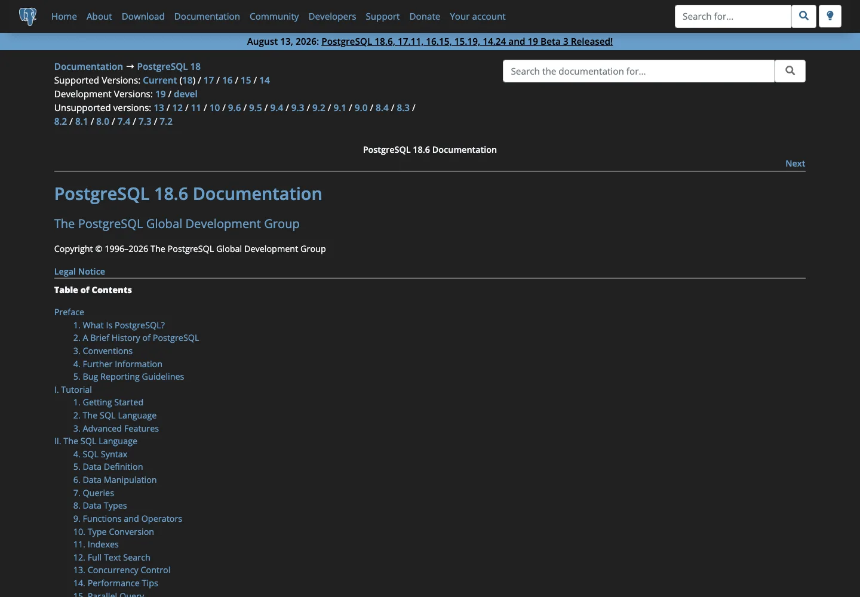Open unsupported version 12 docs
The height and width of the screenshot is (597, 860).
click(x=177, y=107)
